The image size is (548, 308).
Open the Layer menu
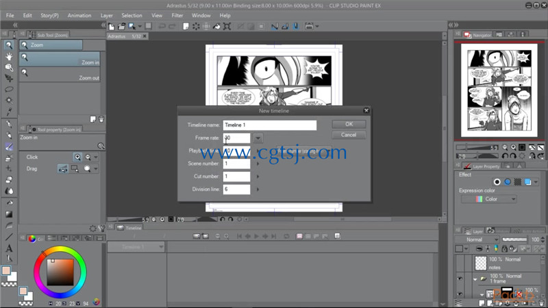click(107, 15)
